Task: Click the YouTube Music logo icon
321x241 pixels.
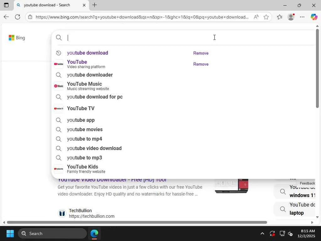Action: click(59, 86)
